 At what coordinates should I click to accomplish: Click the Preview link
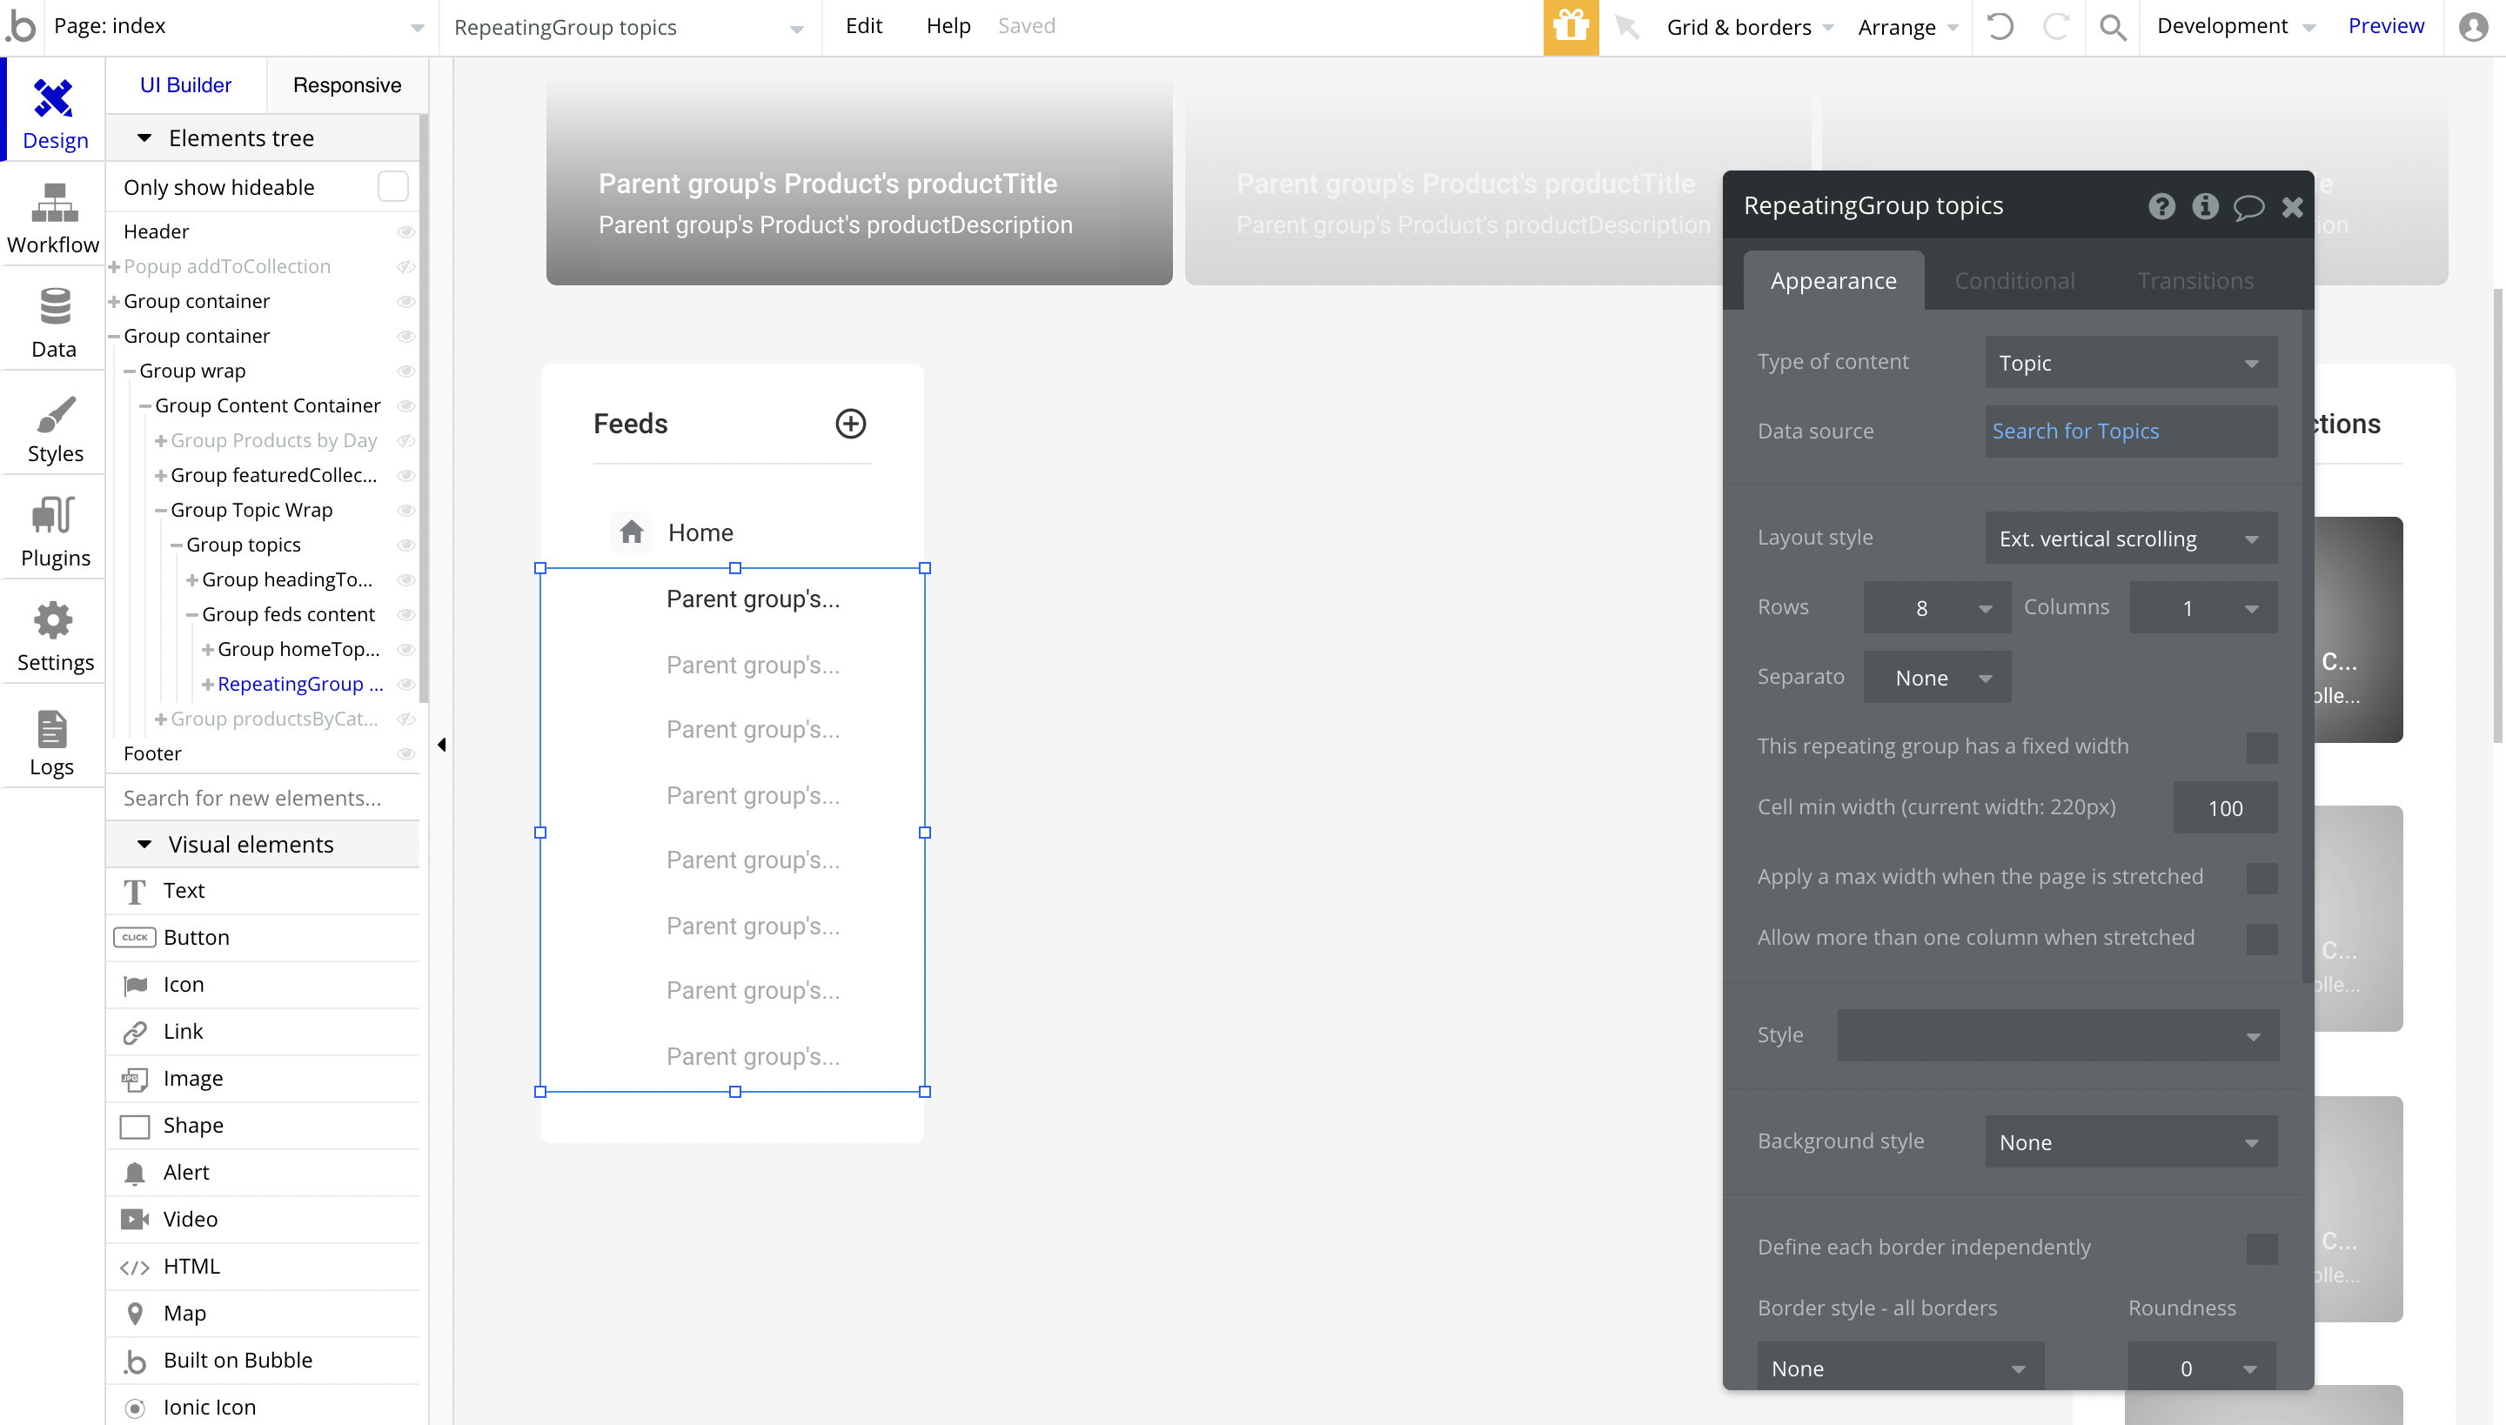2386,26
